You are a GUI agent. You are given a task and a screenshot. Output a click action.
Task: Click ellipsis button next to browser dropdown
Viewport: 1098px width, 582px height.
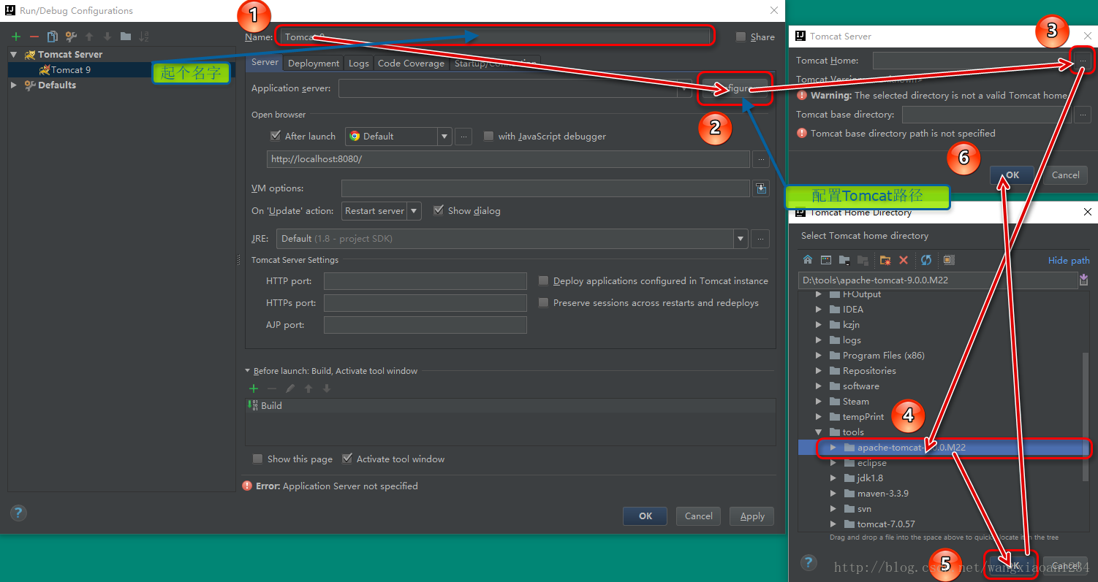tap(463, 137)
